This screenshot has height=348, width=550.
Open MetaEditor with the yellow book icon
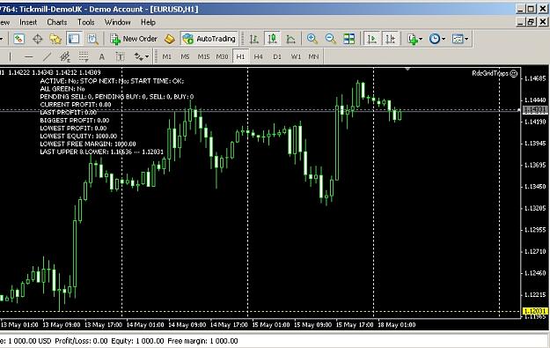(x=170, y=39)
